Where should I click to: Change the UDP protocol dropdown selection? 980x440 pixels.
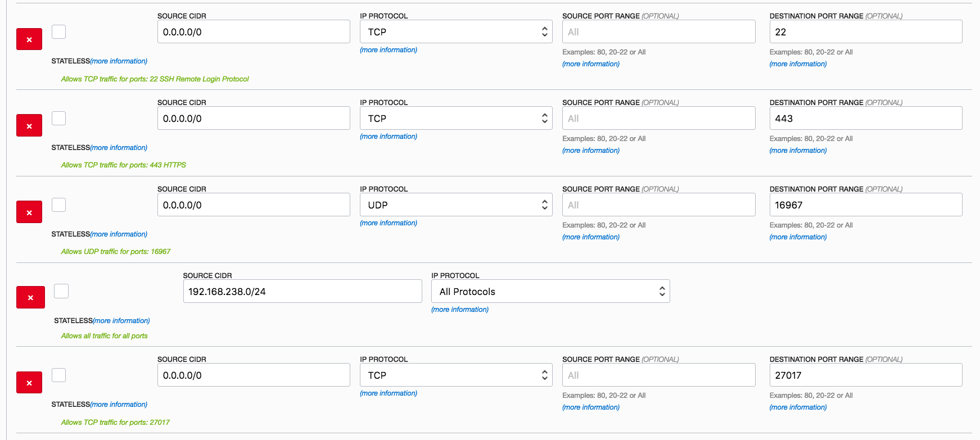click(456, 205)
